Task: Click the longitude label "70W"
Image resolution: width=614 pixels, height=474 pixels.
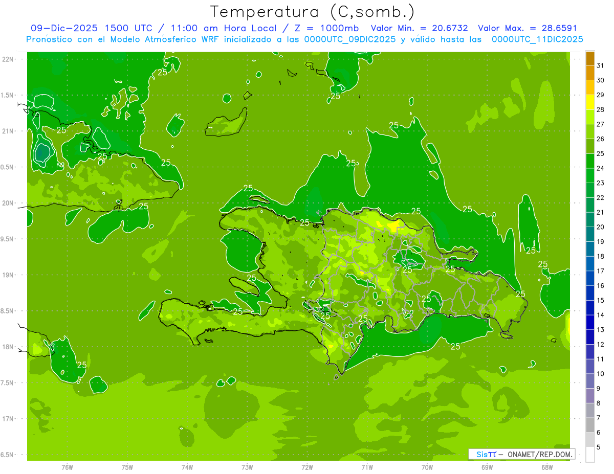Action: click(x=427, y=467)
